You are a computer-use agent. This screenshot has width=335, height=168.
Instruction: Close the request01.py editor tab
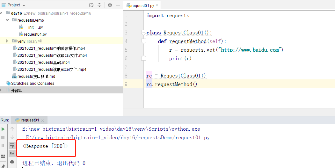point(157,5)
